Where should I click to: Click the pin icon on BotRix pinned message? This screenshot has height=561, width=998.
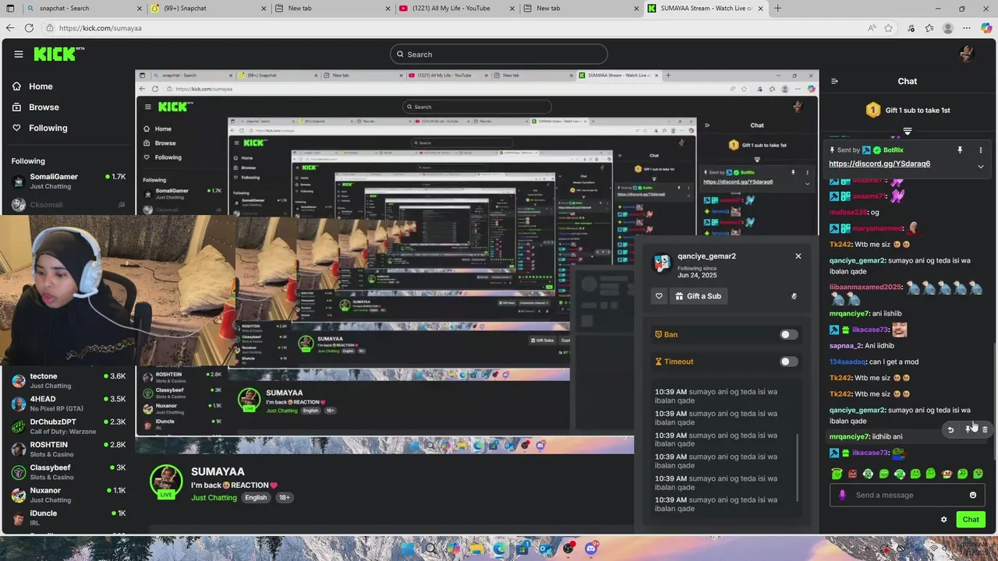960,150
